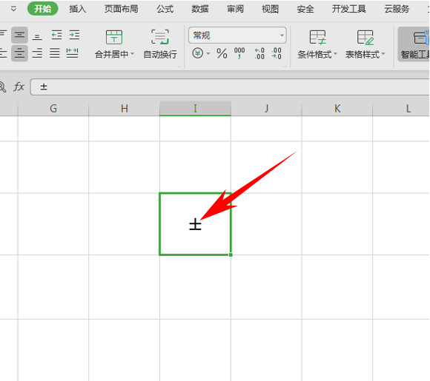
Task: Click the formula bar input field
Action: (x=230, y=87)
